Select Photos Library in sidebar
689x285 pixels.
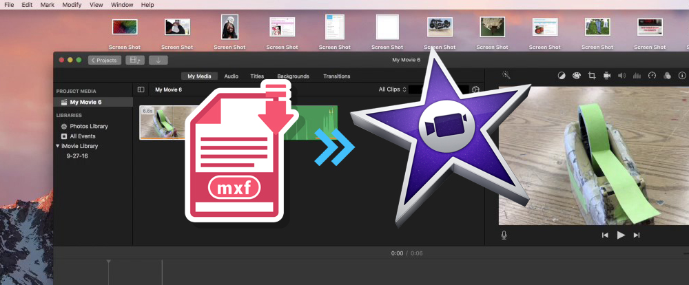click(x=89, y=126)
